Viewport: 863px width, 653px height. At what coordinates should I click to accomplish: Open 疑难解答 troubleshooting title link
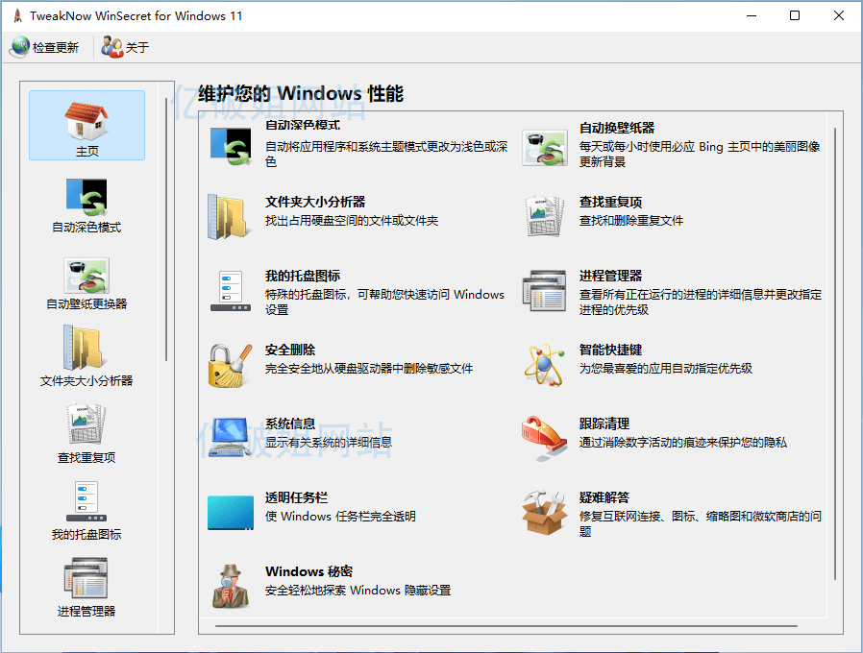[x=604, y=497]
